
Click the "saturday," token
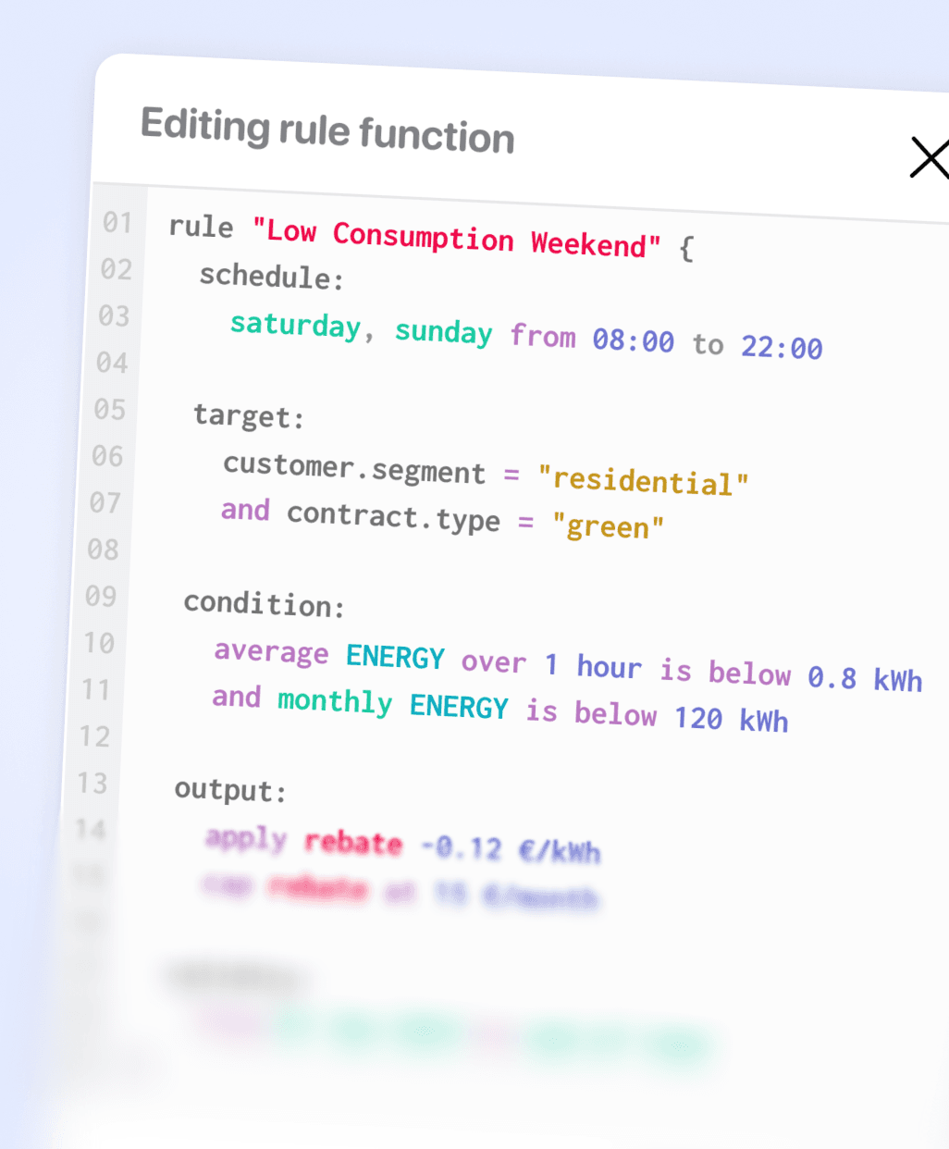302,325
